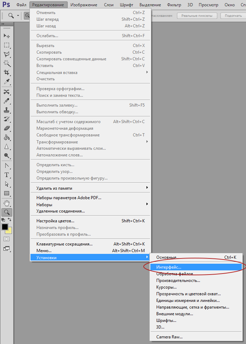The image size is (246, 344).
Task: Select the Rectangular Marquee tool
Action: coord(7,45)
